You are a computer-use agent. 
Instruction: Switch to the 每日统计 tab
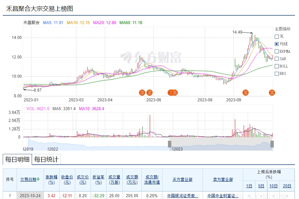click(x=47, y=159)
